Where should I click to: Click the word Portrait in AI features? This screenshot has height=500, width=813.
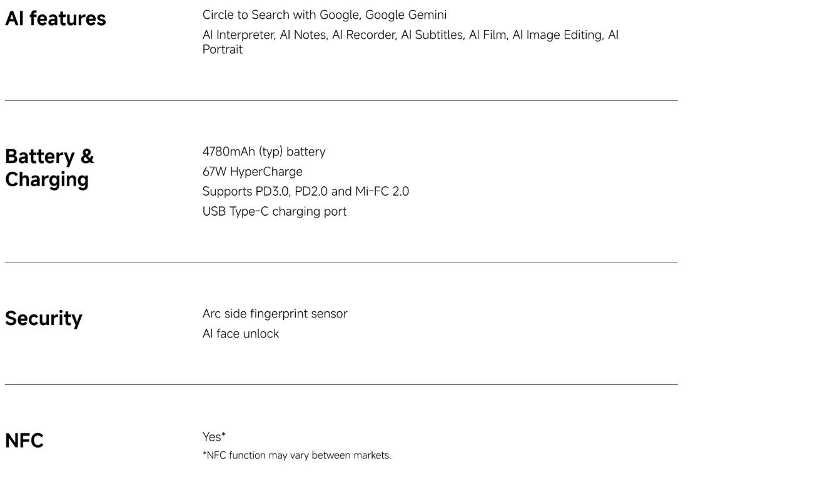[223, 49]
